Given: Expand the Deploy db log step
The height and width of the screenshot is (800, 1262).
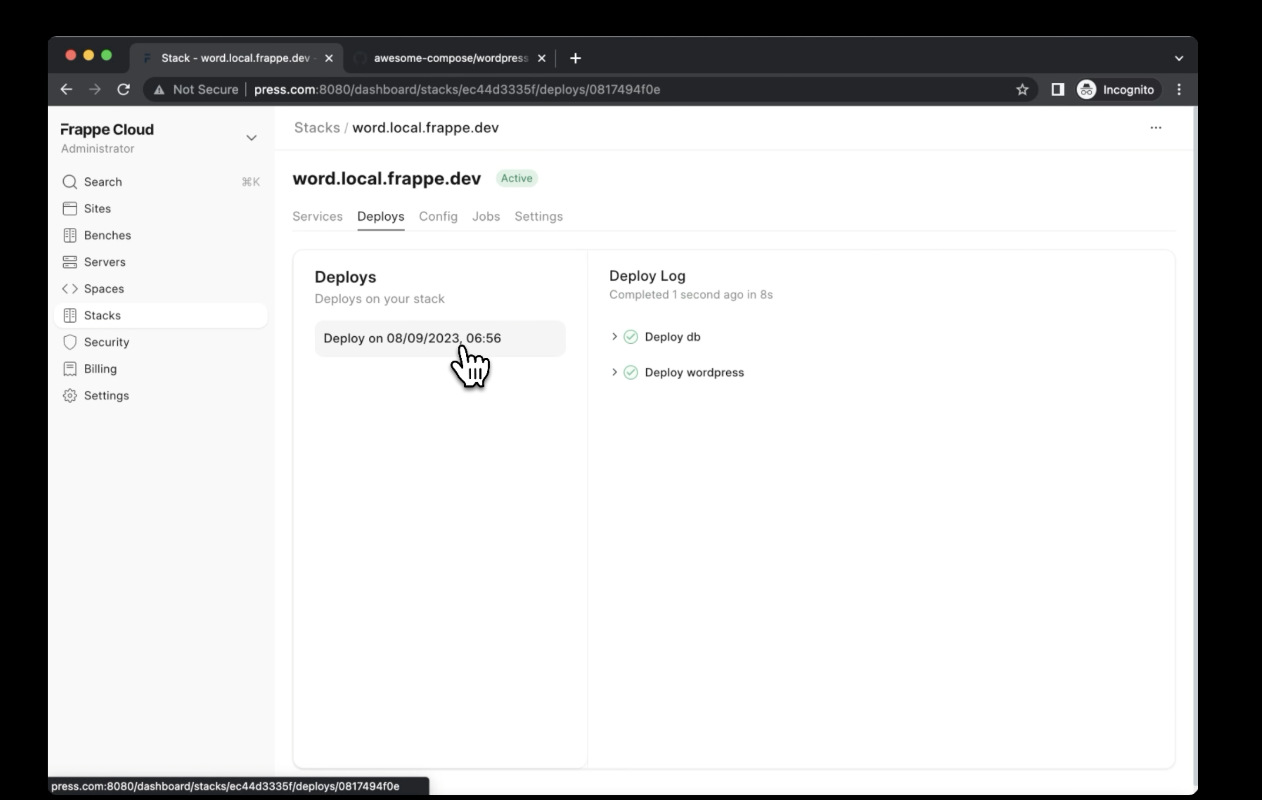Looking at the screenshot, I should pos(614,336).
